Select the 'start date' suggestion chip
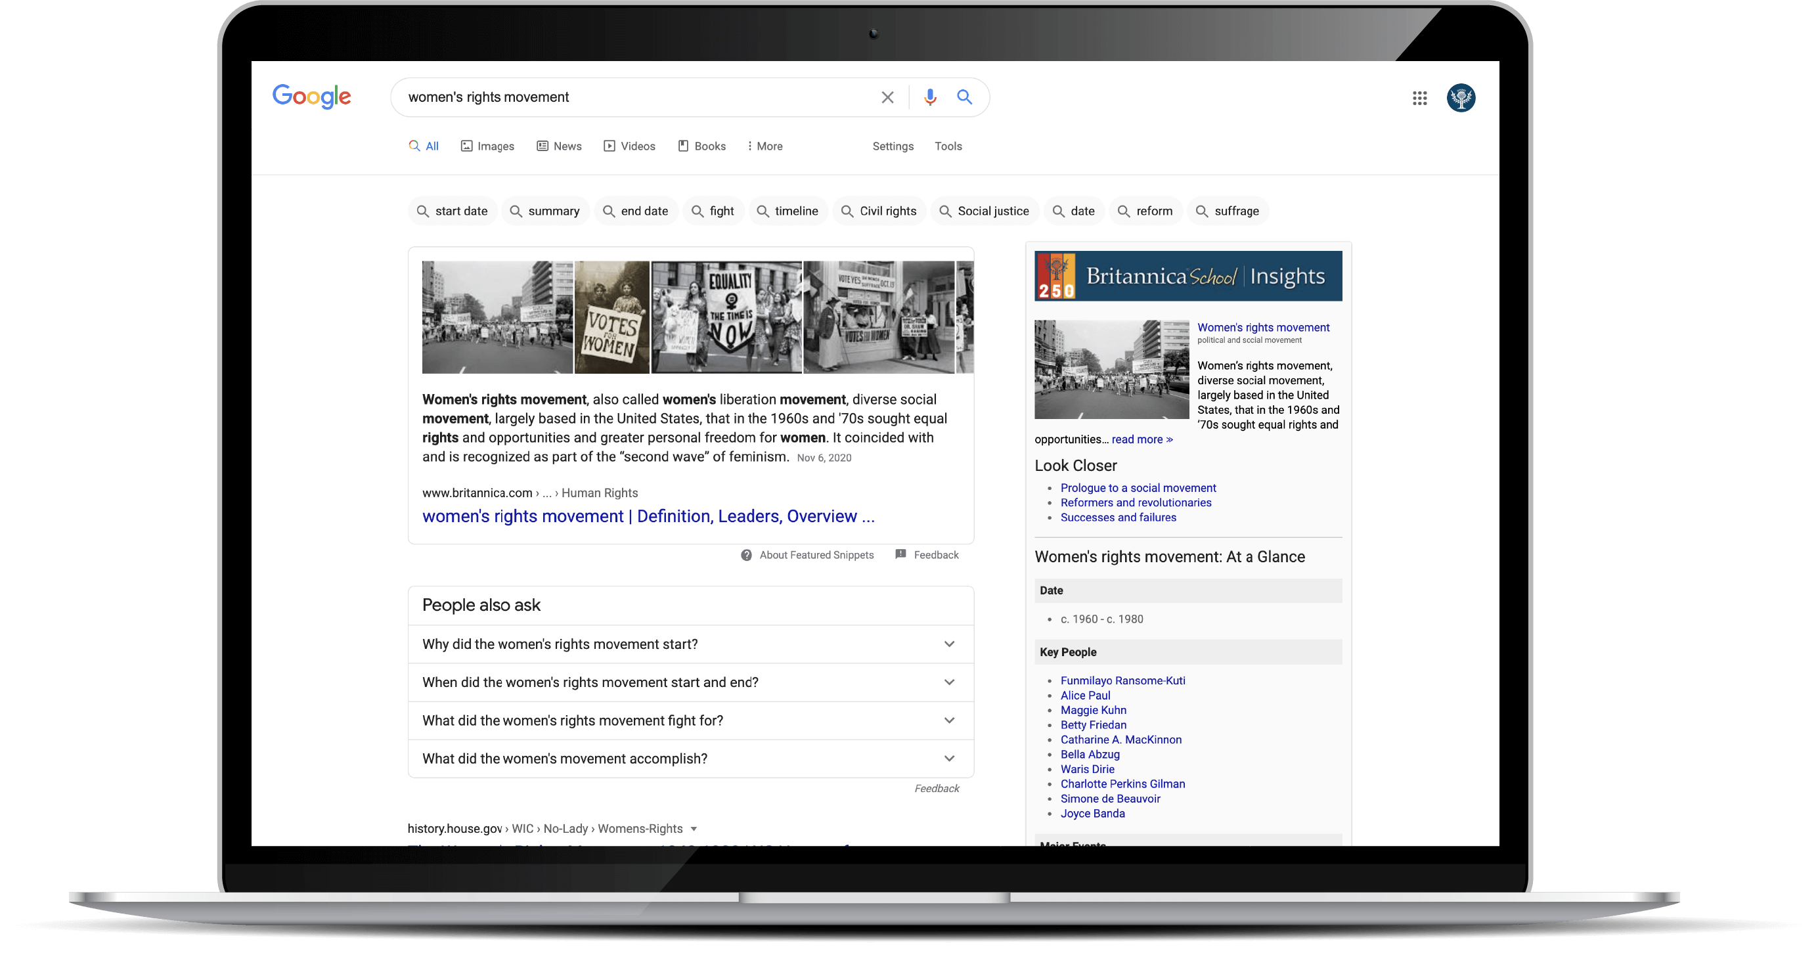The image size is (1818, 953). [453, 211]
